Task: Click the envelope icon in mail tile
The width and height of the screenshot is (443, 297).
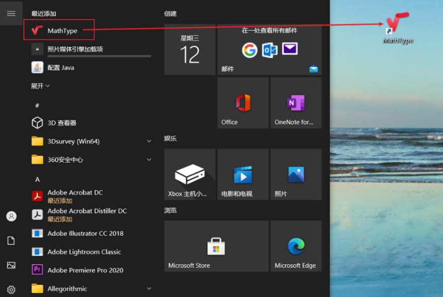Action: [x=290, y=49]
